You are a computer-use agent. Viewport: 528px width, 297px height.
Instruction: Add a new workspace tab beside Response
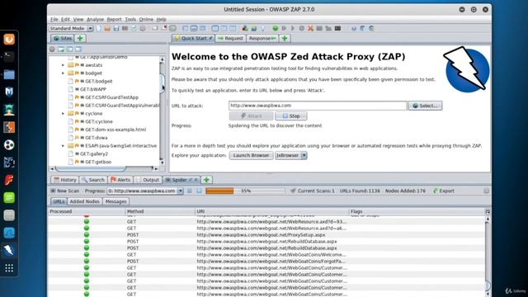pos(285,39)
